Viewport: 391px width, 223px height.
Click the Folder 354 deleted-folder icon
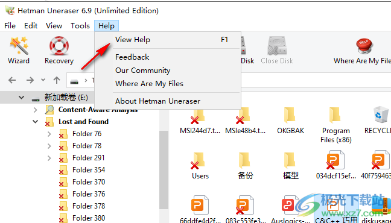[x=63, y=170]
